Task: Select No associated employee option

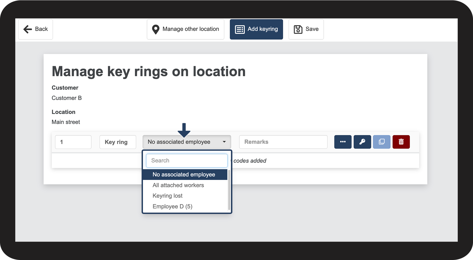Action: pyautogui.click(x=185, y=175)
